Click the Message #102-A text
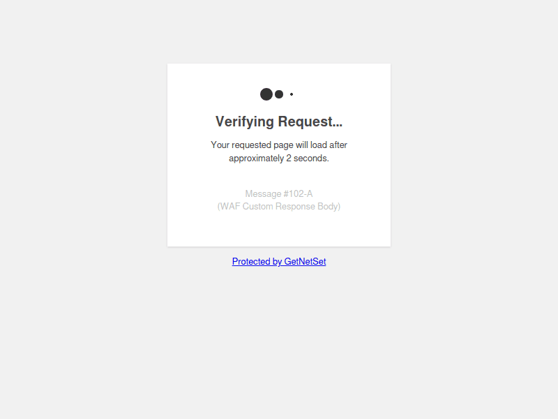 [x=279, y=194]
